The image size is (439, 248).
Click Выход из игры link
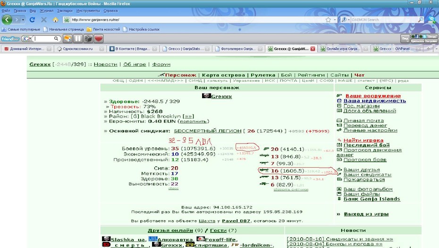366,214
